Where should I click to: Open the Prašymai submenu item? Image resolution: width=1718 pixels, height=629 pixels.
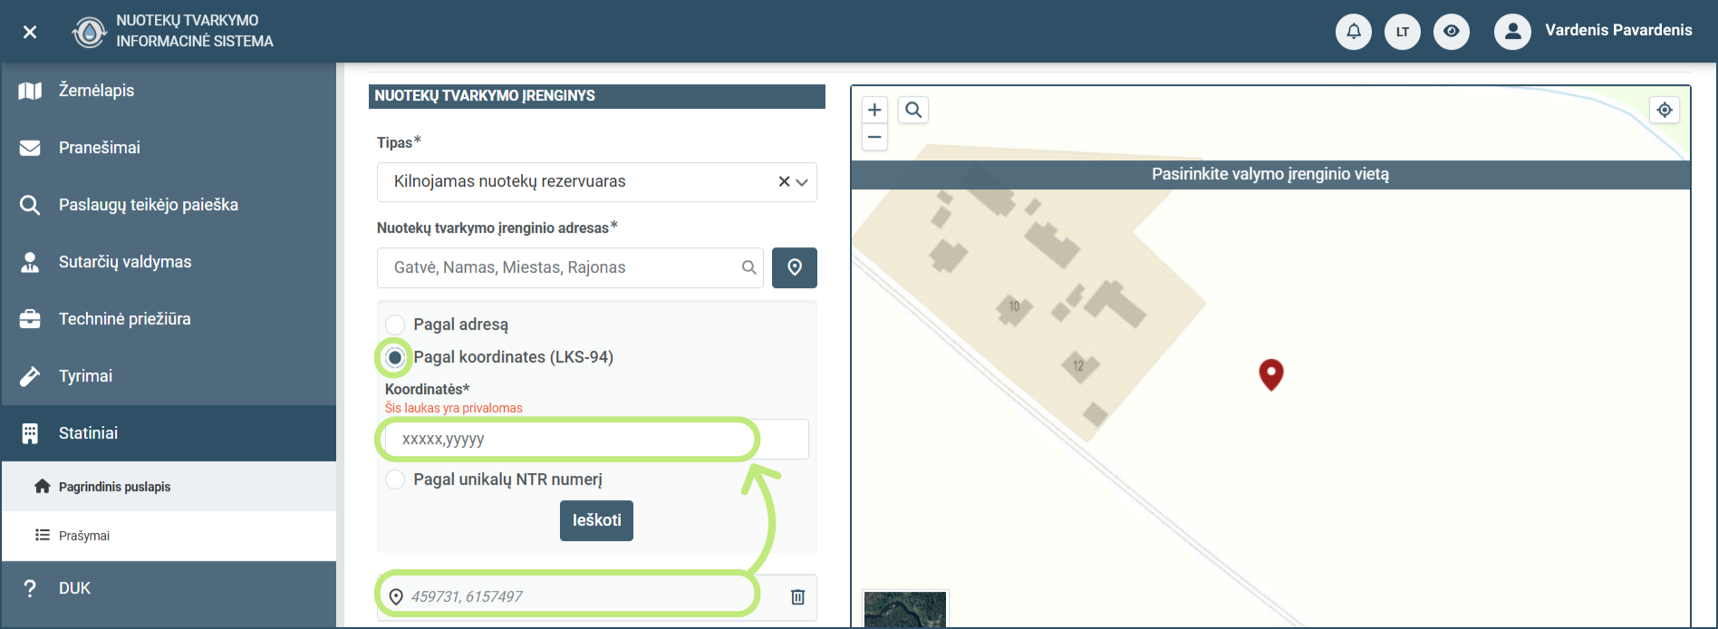169,536
